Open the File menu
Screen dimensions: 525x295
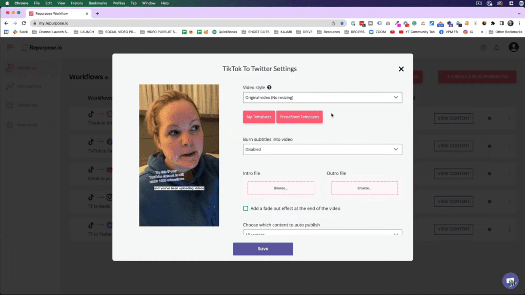pyautogui.click(x=37, y=3)
